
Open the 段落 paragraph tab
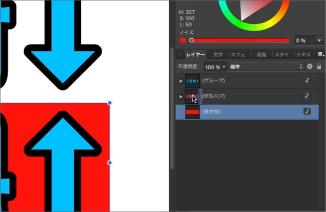261,55
